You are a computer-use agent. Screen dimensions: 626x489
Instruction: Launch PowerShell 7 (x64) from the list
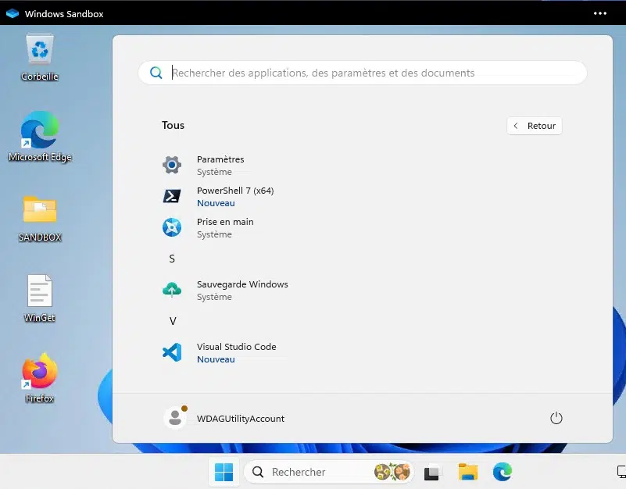point(234,196)
